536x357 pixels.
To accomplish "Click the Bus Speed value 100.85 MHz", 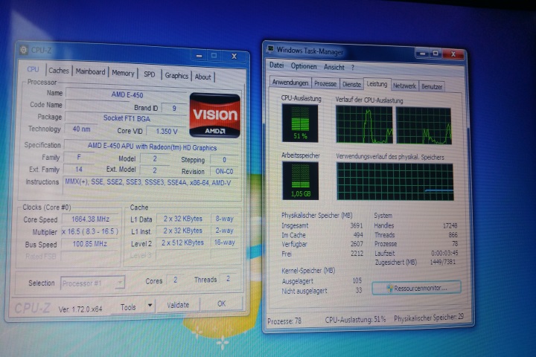I will (x=90, y=244).
